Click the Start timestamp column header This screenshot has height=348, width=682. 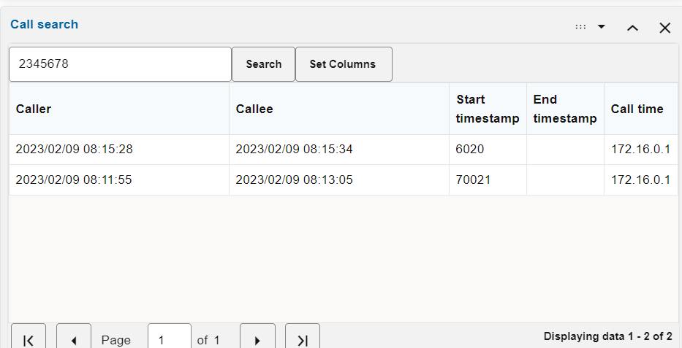tap(487, 109)
